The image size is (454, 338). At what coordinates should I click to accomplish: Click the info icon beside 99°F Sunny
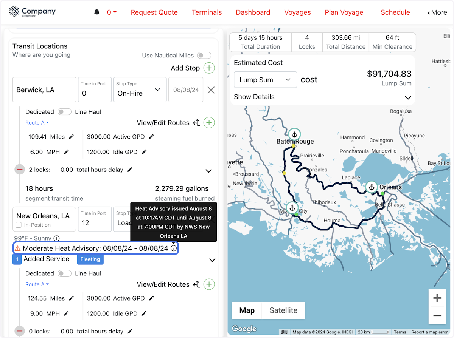pyautogui.click(x=56, y=238)
